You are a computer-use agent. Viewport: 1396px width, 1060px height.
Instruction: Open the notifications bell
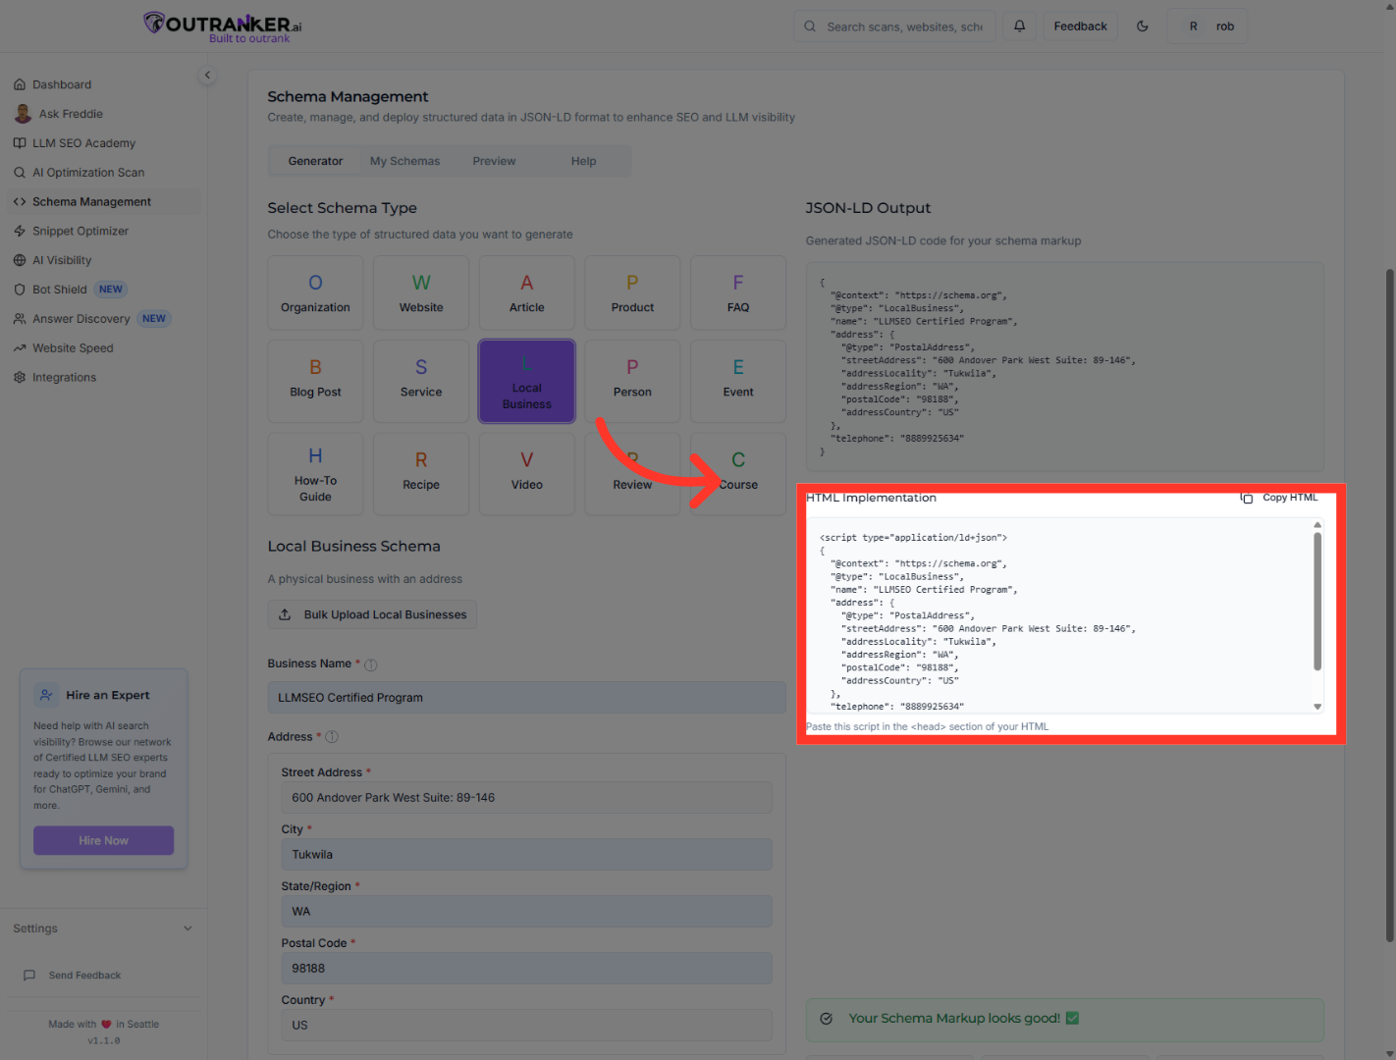pos(1019,26)
